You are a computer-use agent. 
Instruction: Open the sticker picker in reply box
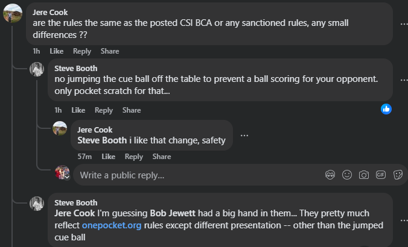click(x=398, y=175)
